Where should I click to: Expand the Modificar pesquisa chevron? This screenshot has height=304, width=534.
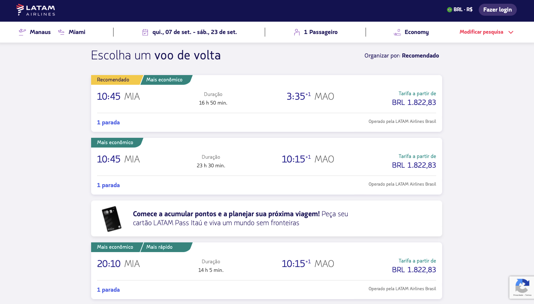(x=511, y=32)
